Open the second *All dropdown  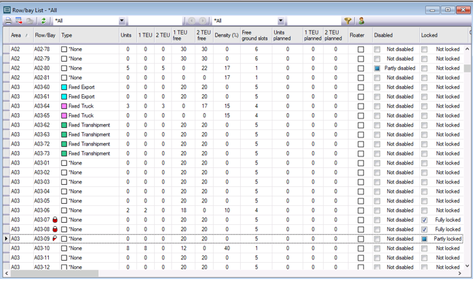281,21
